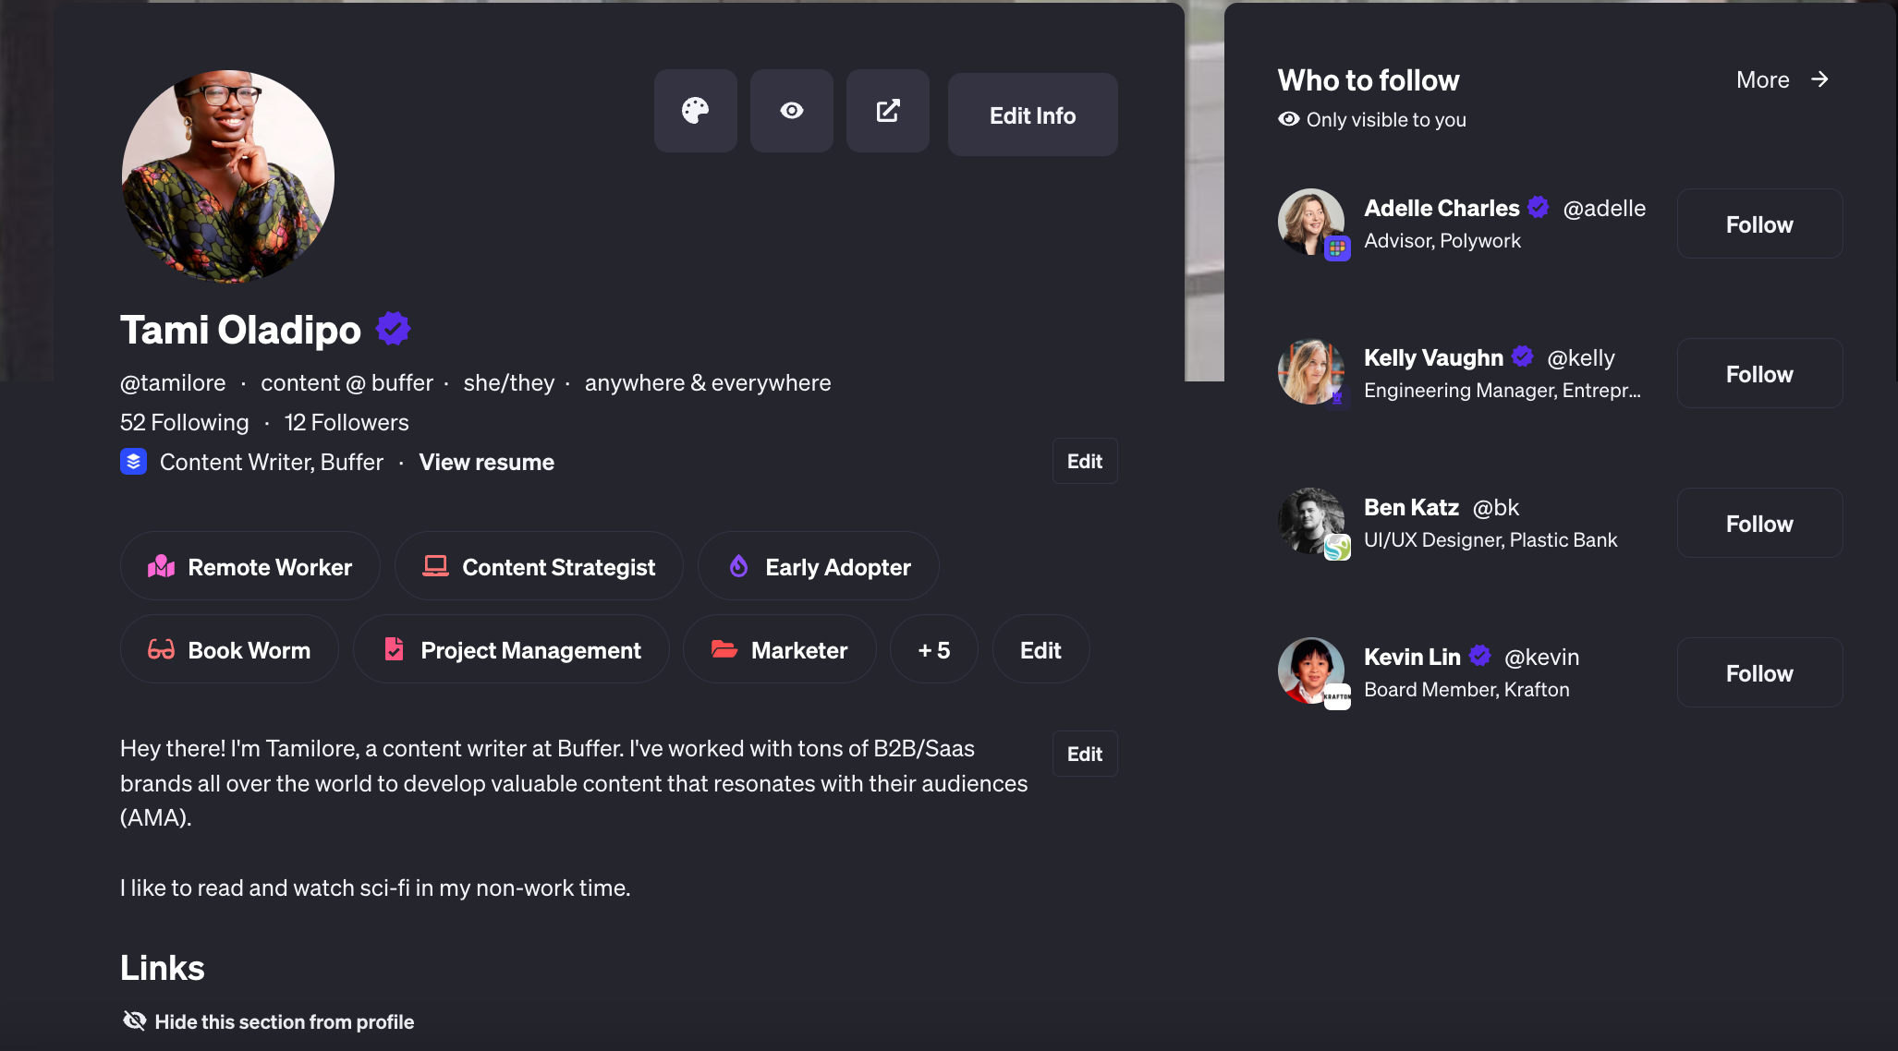Click the Buffer logo next to Content Writer
The height and width of the screenshot is (1051, 1898).
[x=134, y=461]
